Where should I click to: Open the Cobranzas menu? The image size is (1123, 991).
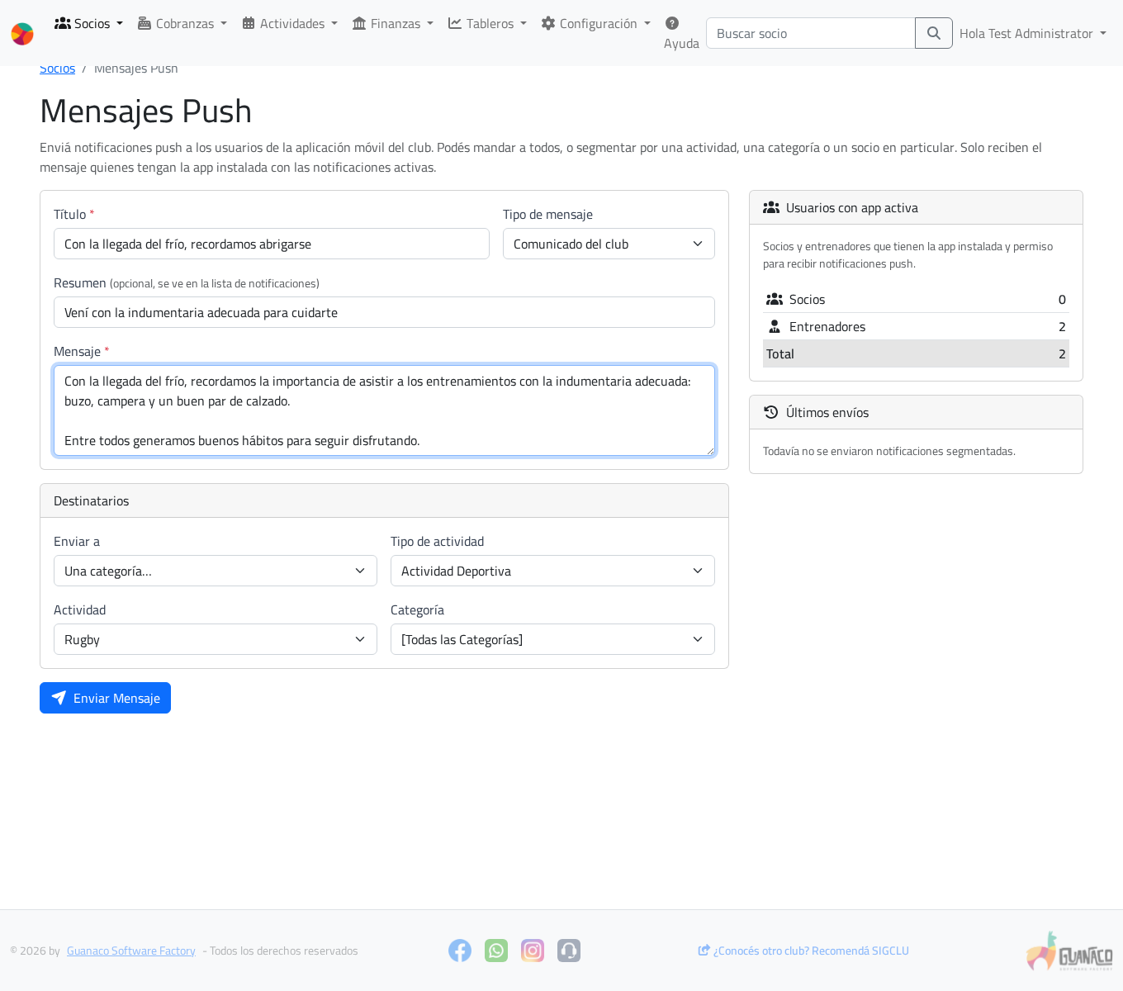click(x=182, y=23)
